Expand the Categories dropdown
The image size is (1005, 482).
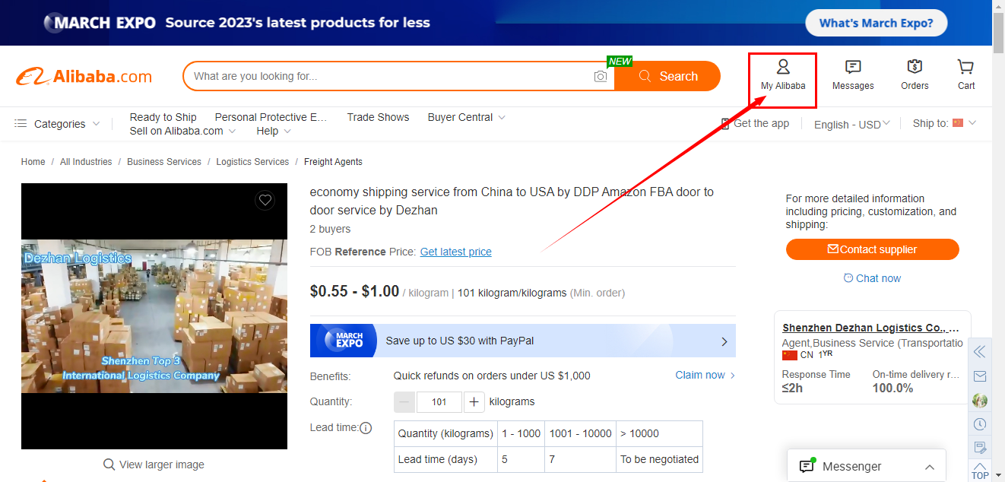tap(58, 124)
